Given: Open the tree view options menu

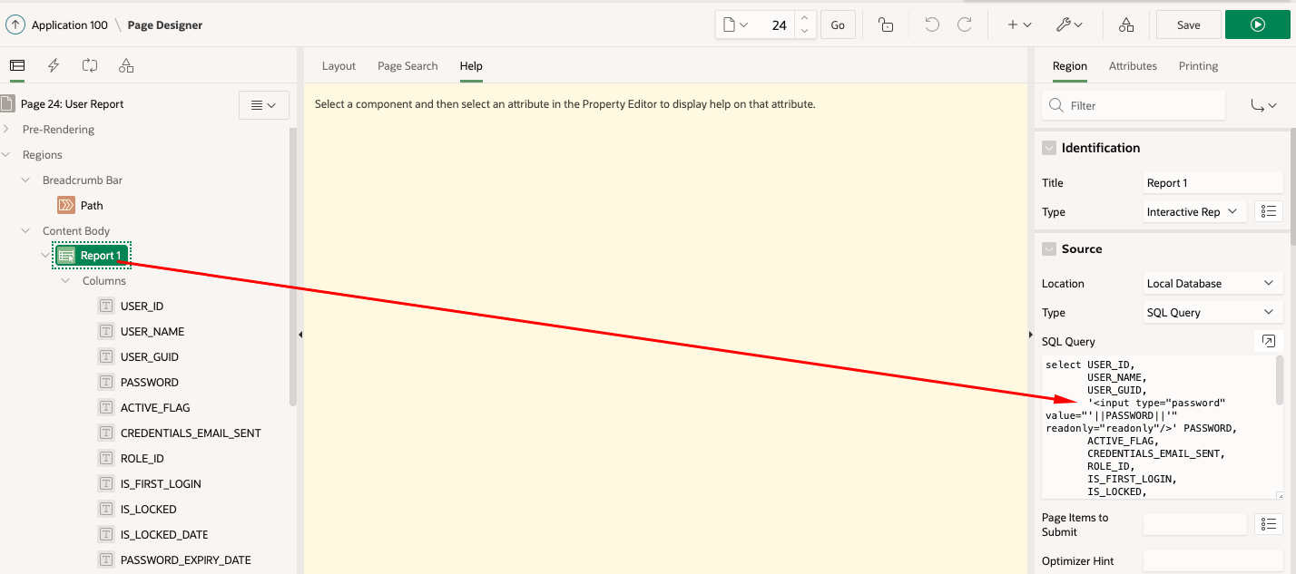Looking at the screenshot, I should click(x=263, y=105).
